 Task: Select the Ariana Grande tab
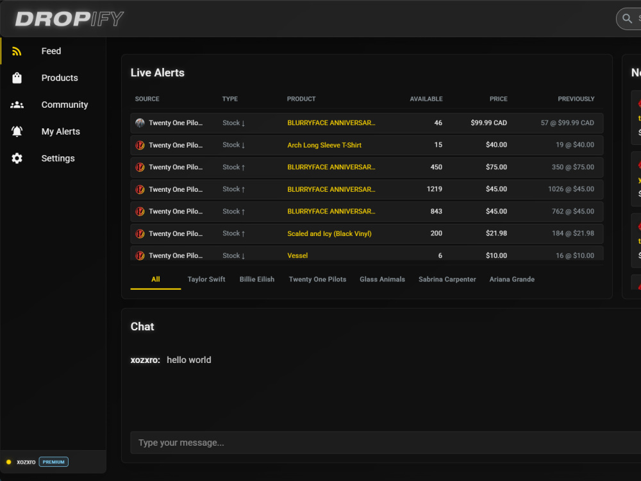[x=512, y=280]
